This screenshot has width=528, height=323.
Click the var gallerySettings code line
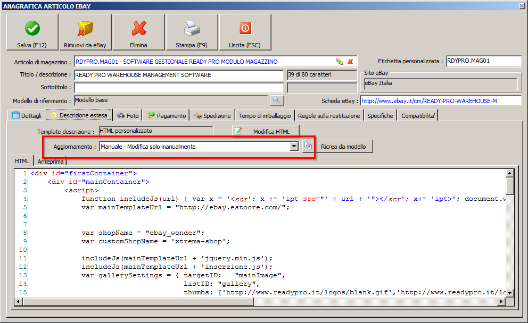point(183,275)
